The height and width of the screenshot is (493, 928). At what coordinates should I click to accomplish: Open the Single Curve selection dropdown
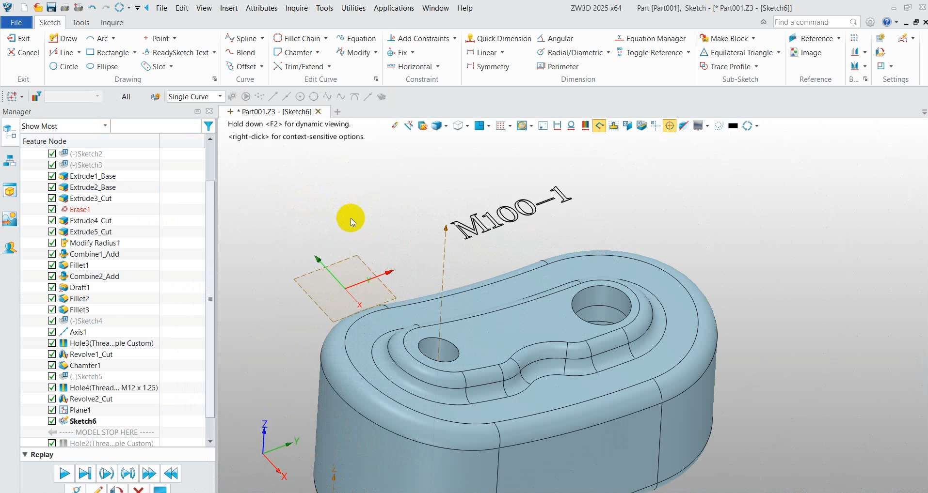click(220, 96)
